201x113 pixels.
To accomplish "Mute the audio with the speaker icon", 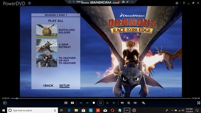I will 122,103.
